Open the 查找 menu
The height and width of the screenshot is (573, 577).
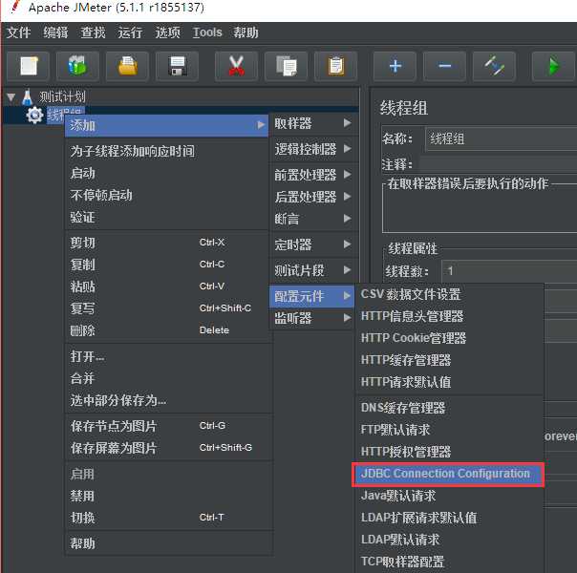pyautogui.click(x=93, y=32)
